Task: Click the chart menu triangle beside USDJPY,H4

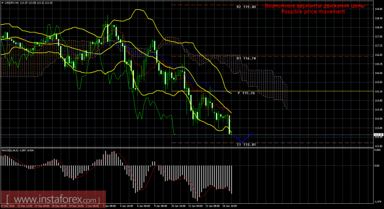Action: 2,3
